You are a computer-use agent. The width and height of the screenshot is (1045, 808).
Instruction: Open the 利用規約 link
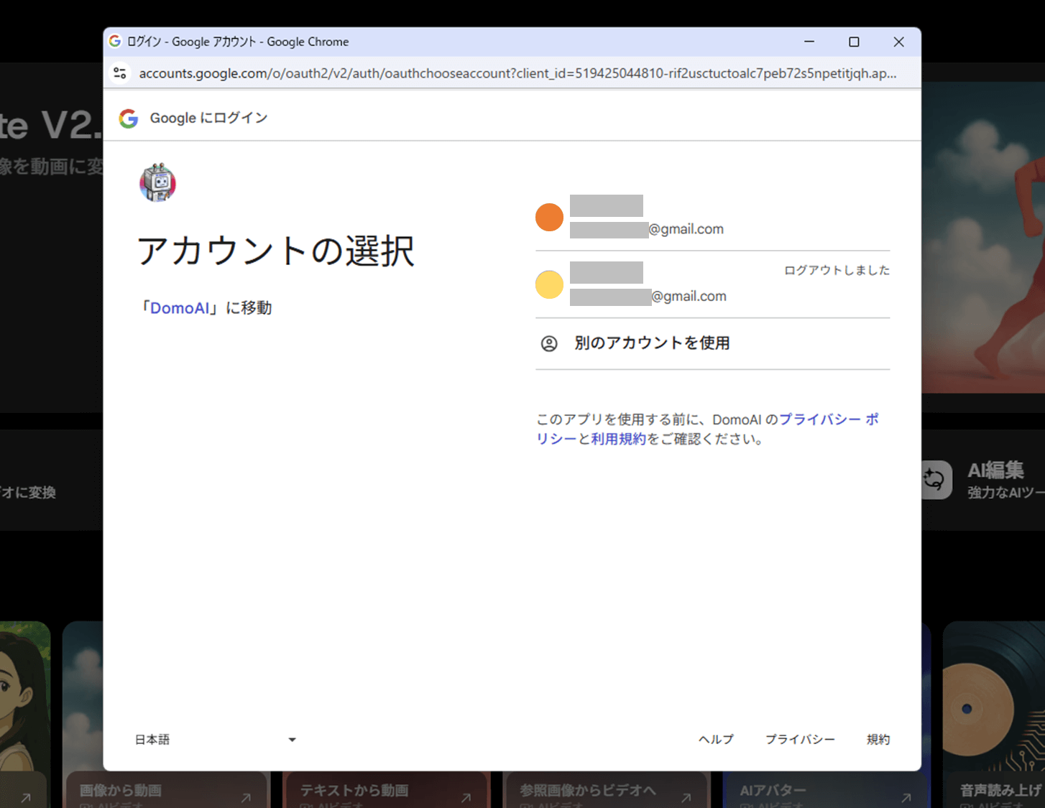tap(619, 439)
